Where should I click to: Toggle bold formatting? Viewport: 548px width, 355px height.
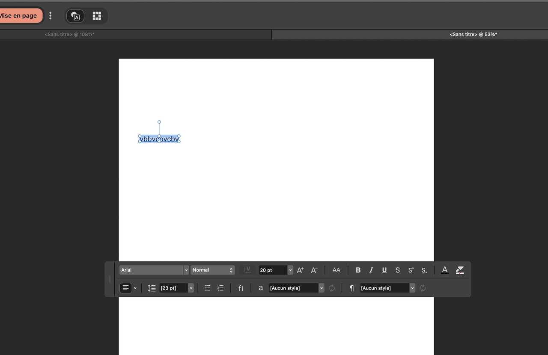pos(358,270)
